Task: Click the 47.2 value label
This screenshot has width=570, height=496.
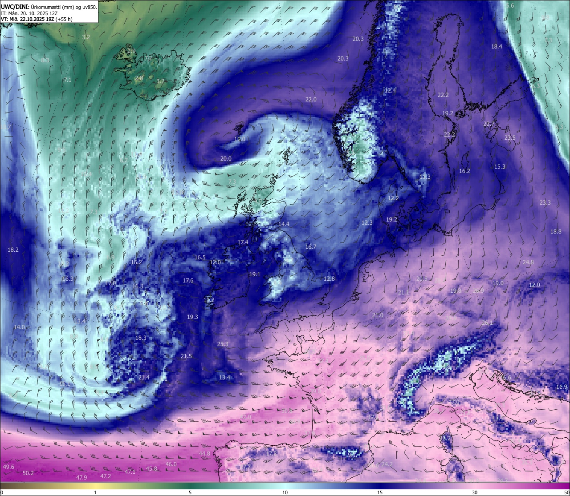Action: (x=106, y=476)
